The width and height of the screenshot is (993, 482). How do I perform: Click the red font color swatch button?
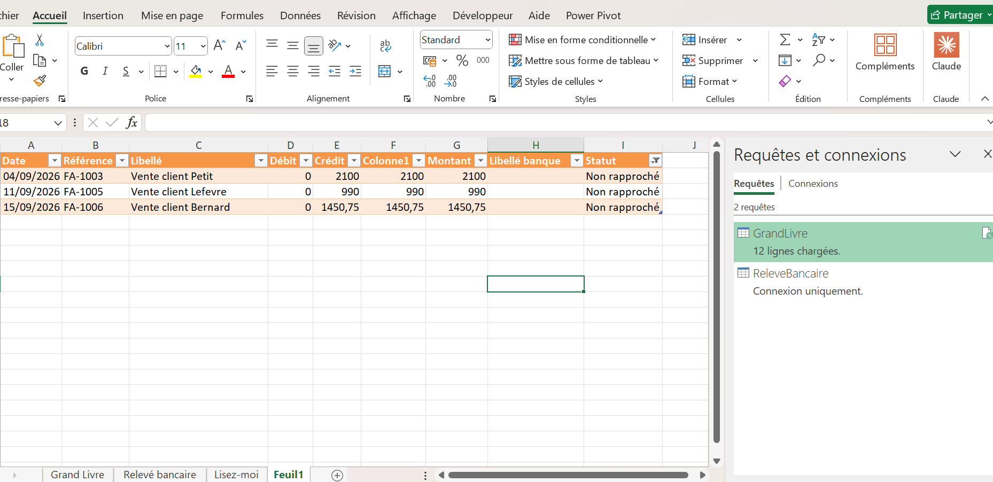click(228, 71)
